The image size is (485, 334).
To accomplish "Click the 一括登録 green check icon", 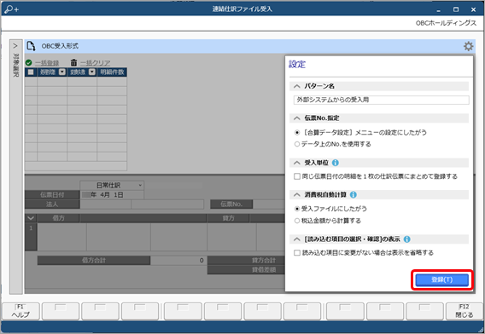I will click(x=29, y=63).
